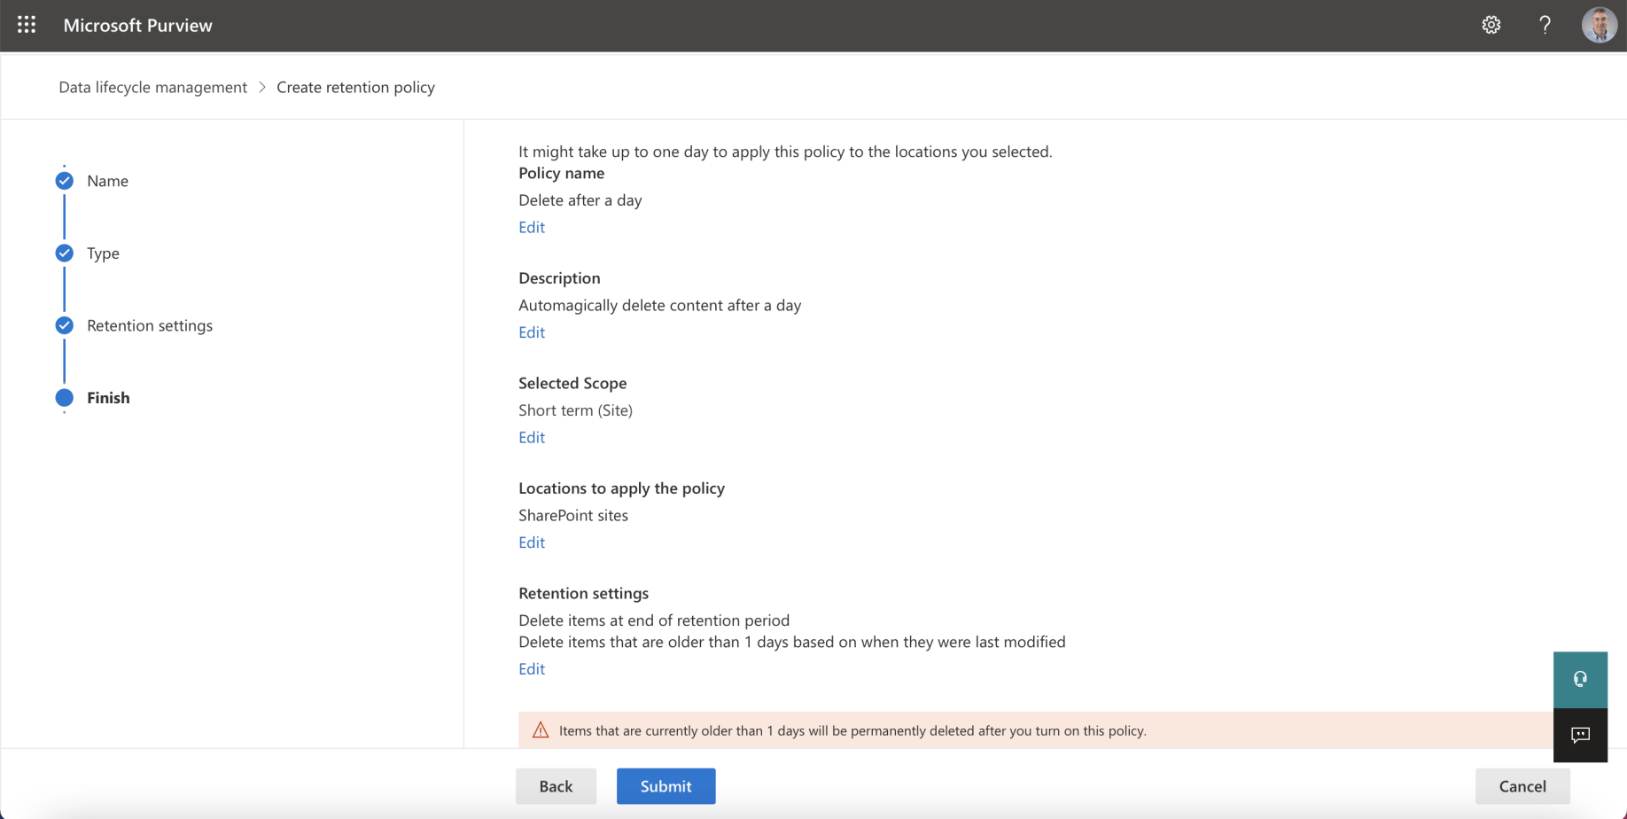Click the headset support assistant icon
Screen dimensions: 1627x819
tap(1579, 680)
